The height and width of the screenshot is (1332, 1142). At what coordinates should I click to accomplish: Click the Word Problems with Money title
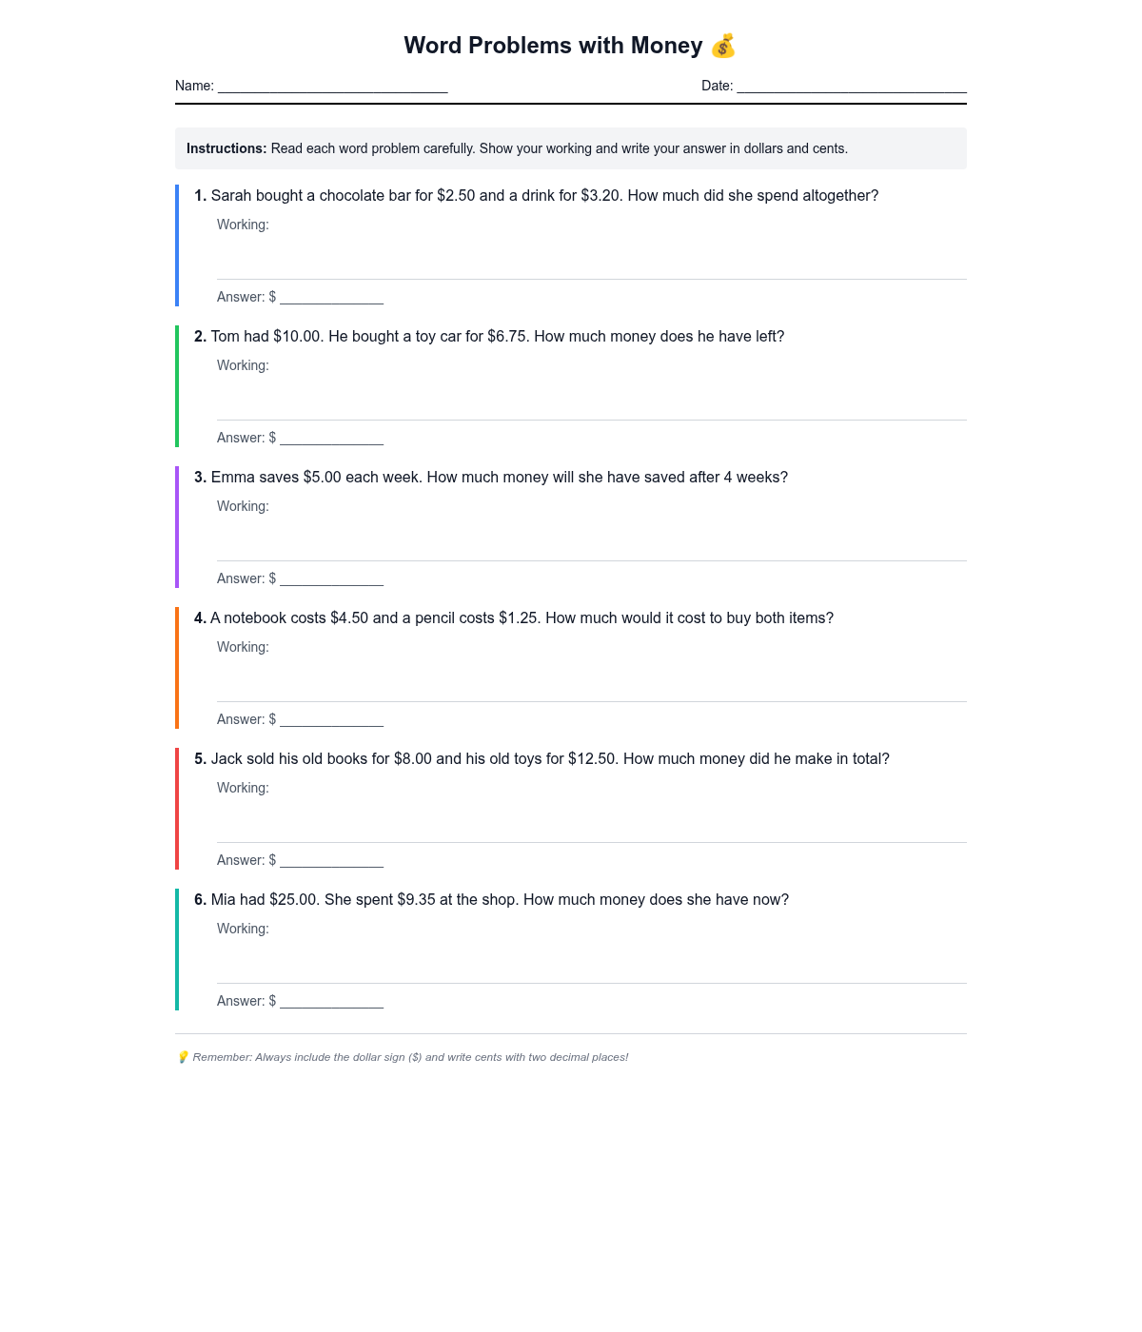pos(552,46)
